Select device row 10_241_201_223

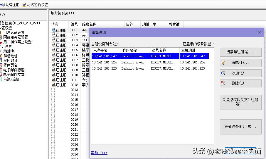(x=150, y=68)
